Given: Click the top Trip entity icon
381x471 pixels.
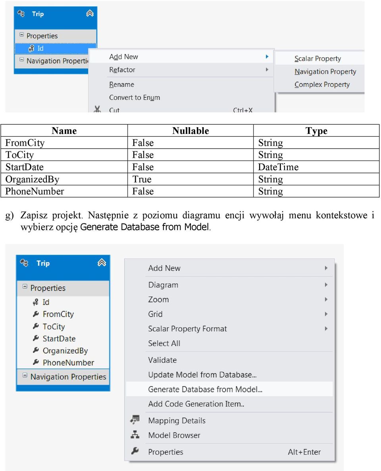Looking at the screenshot, I should (21, 14).
